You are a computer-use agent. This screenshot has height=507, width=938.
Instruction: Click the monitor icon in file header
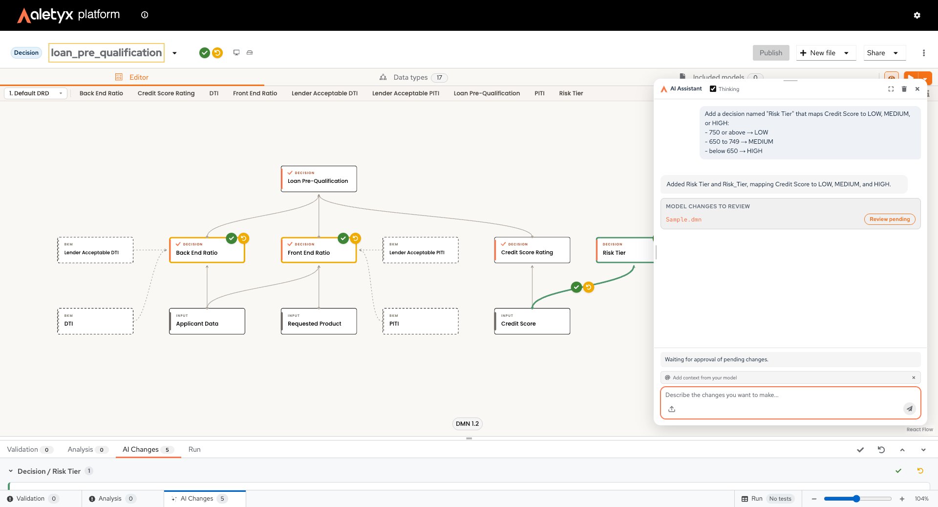(x=236, y=52)
